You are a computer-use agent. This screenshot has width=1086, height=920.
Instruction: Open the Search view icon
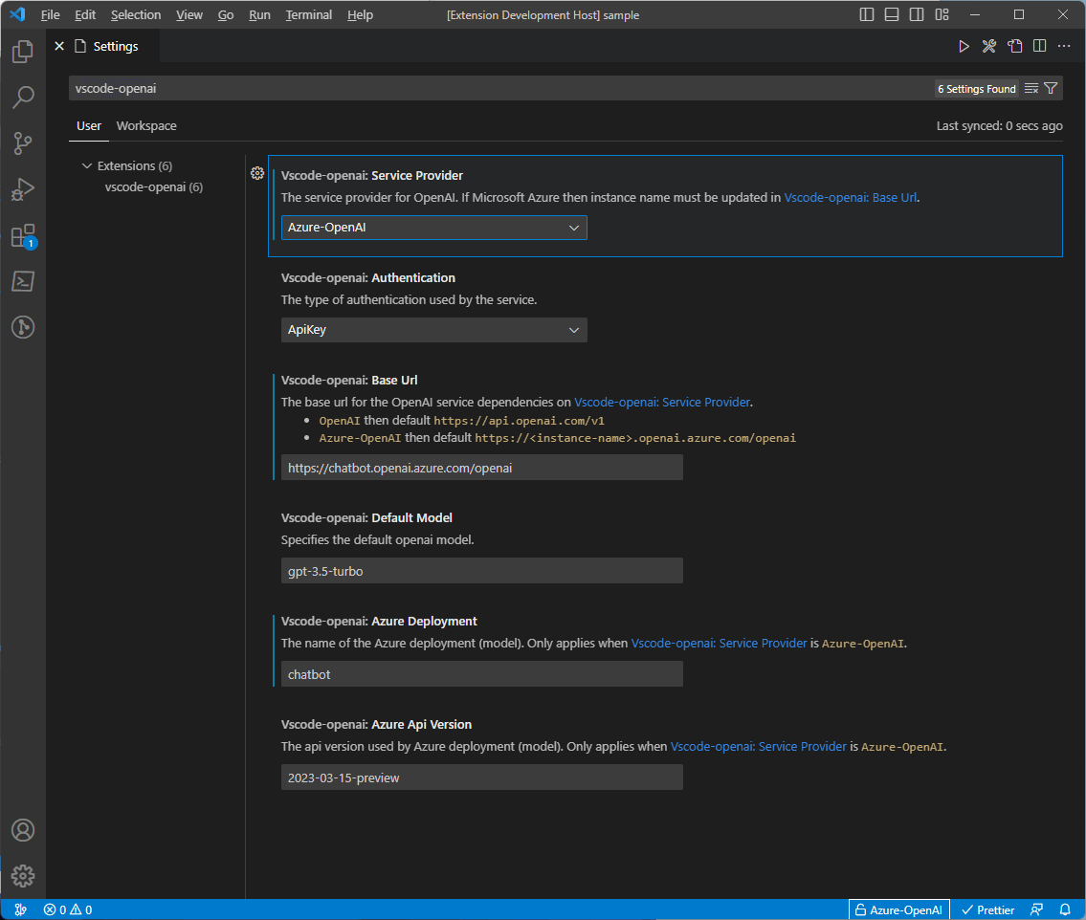23,97
